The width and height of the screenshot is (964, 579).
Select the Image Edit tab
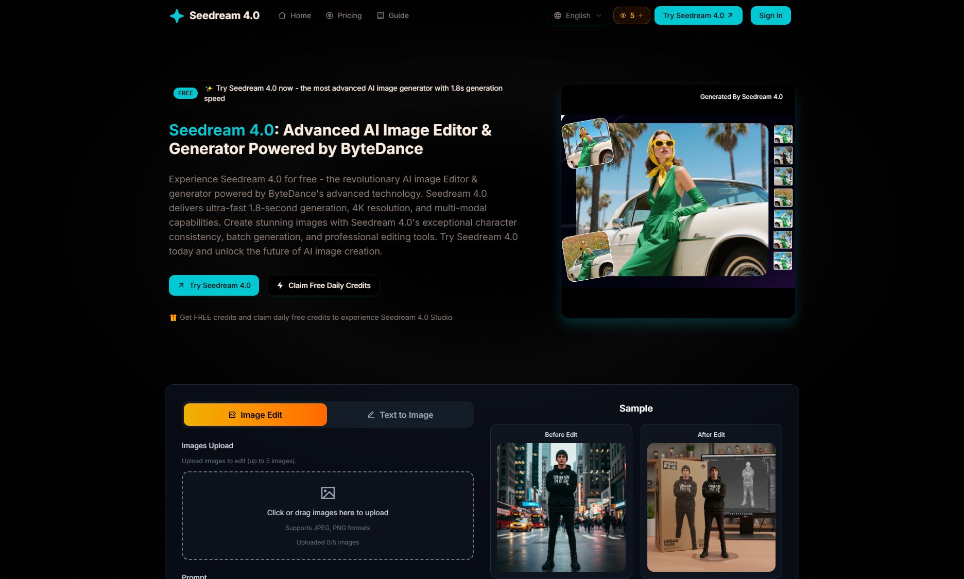click(255, 415)
